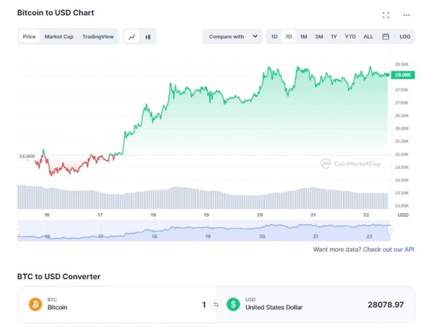Click the 23.00K axis label
The width and height of the screenshot is (423, 331).
(402, 206)
